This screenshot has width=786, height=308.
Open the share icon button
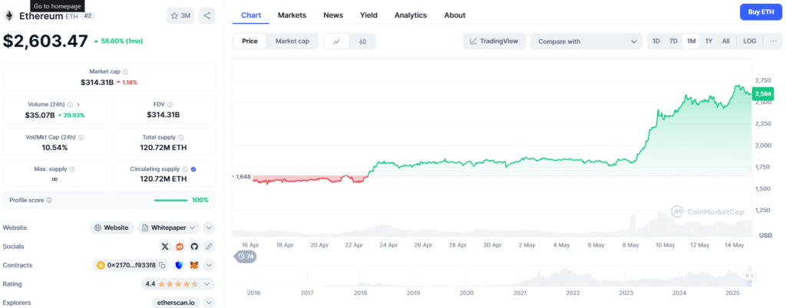(x=207, y=15)
